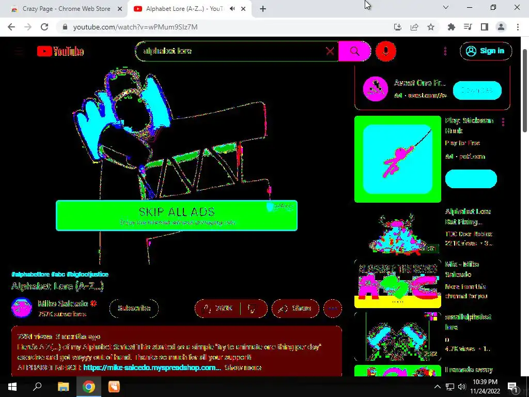Toggle Chrome side panel
This screenshot has height=397, width=529.
click(x=485, y=27)
